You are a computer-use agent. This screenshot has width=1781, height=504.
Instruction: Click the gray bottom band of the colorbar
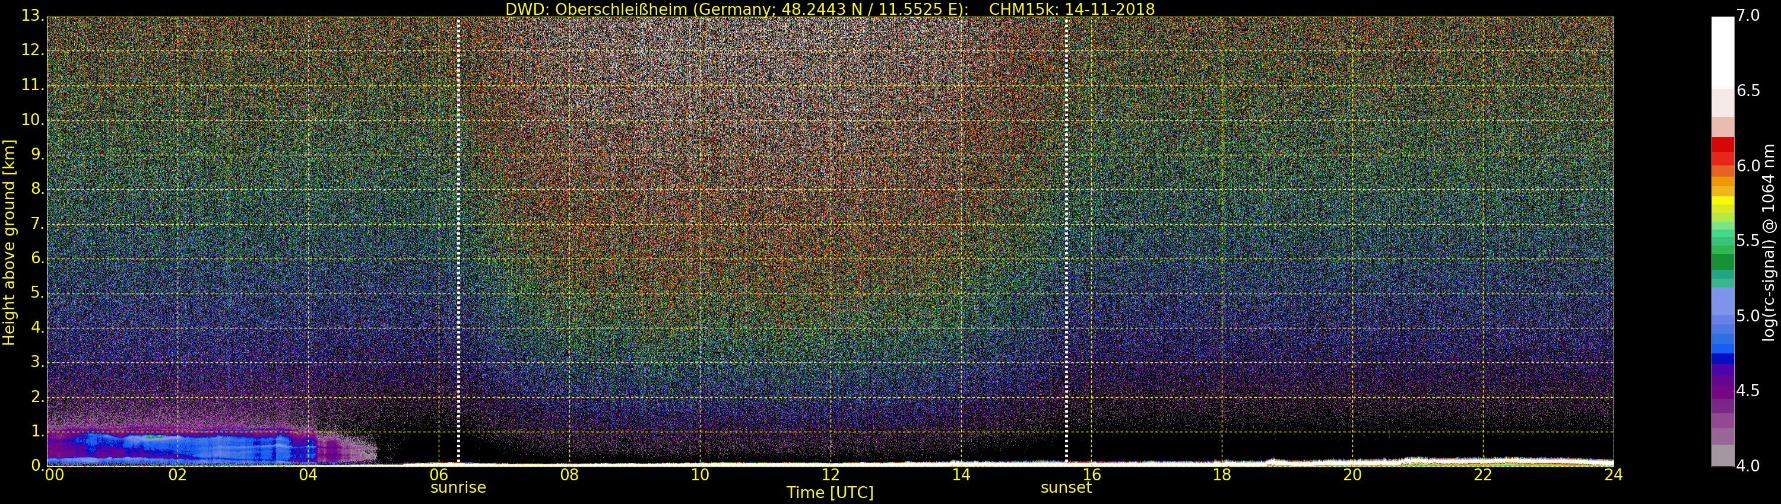pos(1722,455)
